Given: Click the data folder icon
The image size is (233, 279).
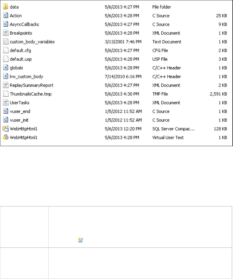Looking at the screenshot, I should coord(6,7).
